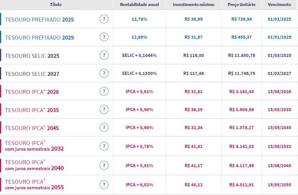Show help for IPCA+ juros semestrais 2032

coord(104,146)
